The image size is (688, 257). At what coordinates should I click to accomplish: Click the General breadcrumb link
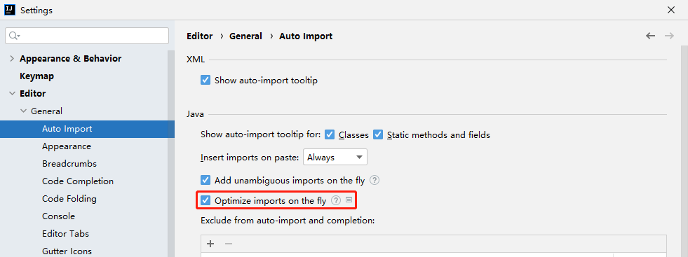pos(245,36)
